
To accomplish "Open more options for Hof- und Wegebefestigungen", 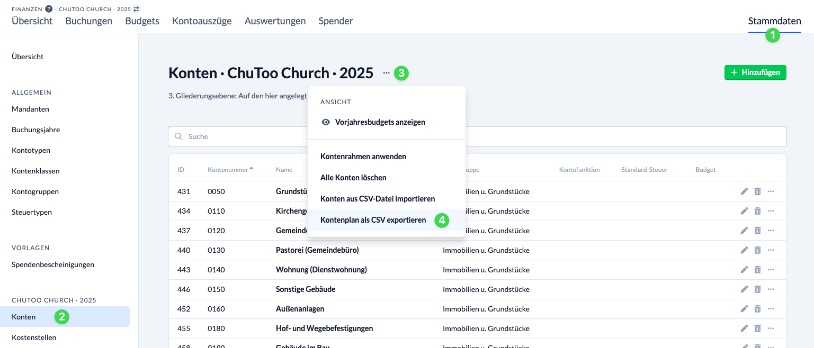I will click(771, 328).
